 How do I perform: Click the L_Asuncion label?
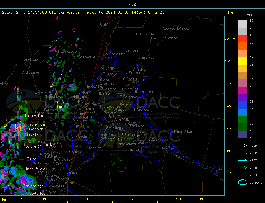point(148,57)
